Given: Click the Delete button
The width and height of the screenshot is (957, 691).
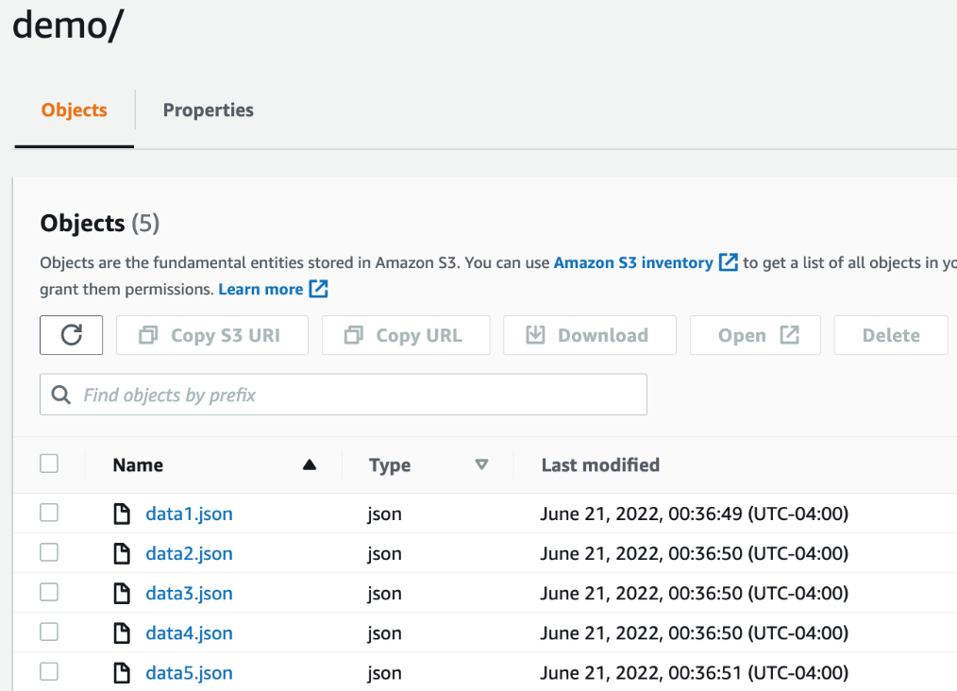Looking at the screenshot, I should click(890, 334).
